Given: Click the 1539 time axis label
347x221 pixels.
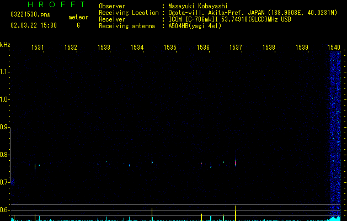Looking at the screenshot, I should (302, 47).
